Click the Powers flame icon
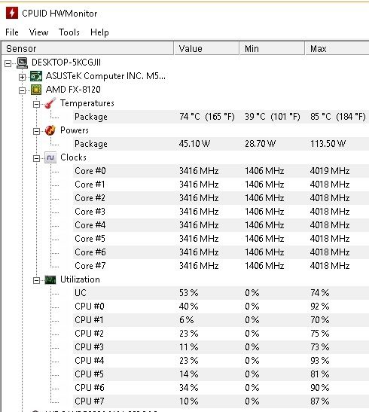 click(50, 130)
